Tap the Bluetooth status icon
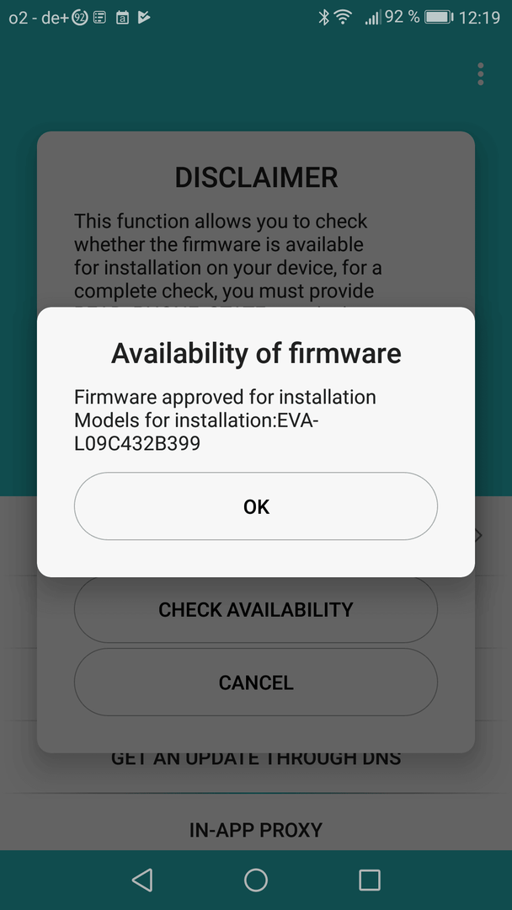Viewport: 512px width, 910px height. [323, 18]
